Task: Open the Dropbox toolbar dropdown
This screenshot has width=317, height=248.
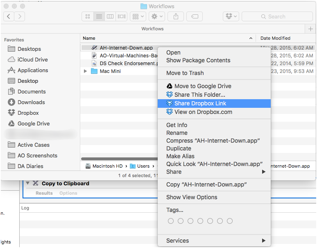Action: point(231,16)
